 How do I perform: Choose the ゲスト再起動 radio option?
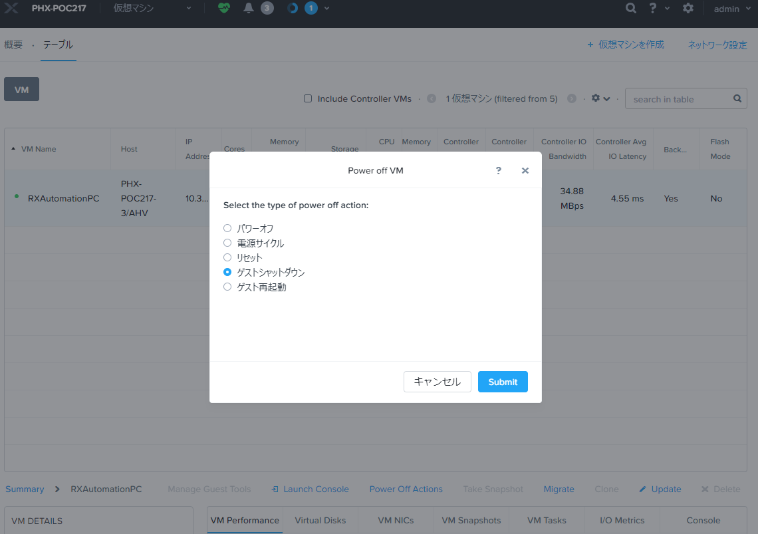coord(227,287)
